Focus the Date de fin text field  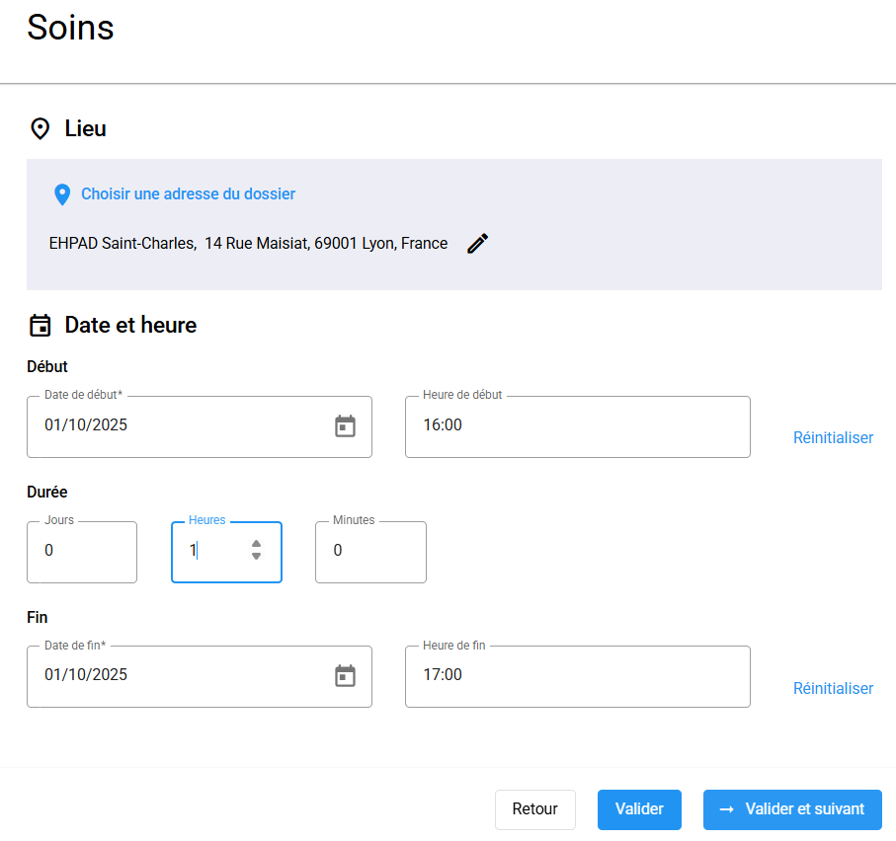click(178, 676)
